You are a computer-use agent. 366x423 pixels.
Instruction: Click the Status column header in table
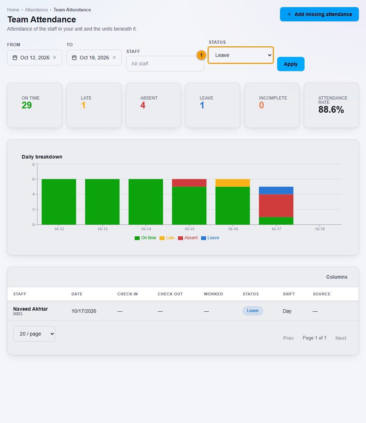click(x=251, y=294)
